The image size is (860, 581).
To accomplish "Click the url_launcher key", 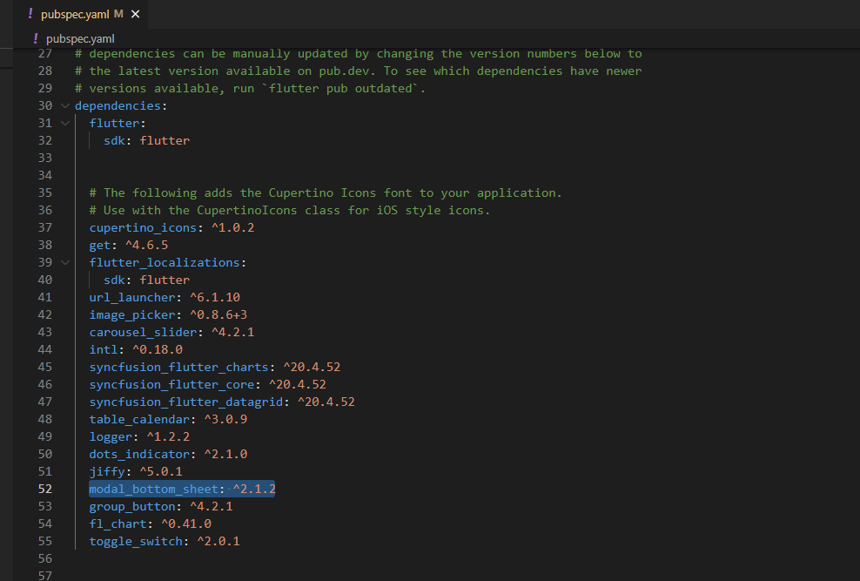I will (132, 297).
